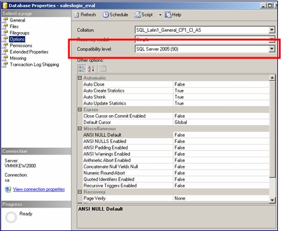
Task: Click the property grid scrollbar thumb
Action: (272, 129)
